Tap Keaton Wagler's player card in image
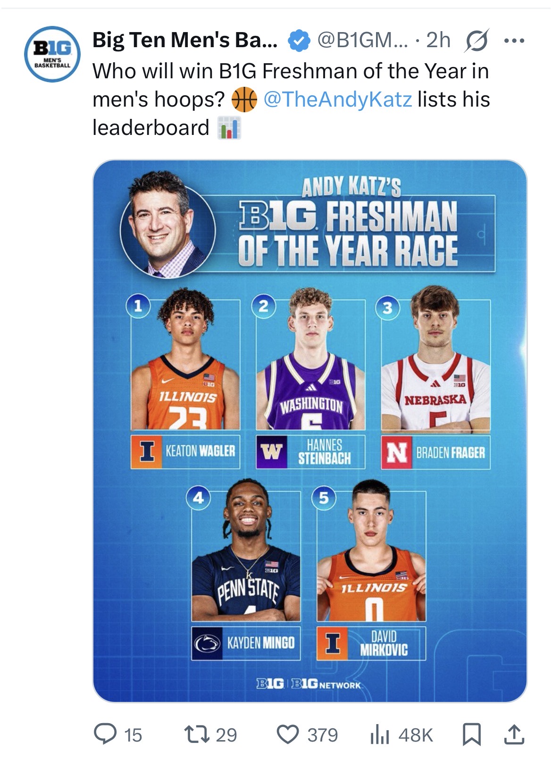Image resolution: width=552 pixels, height=759 pixels. coord(185,382)
